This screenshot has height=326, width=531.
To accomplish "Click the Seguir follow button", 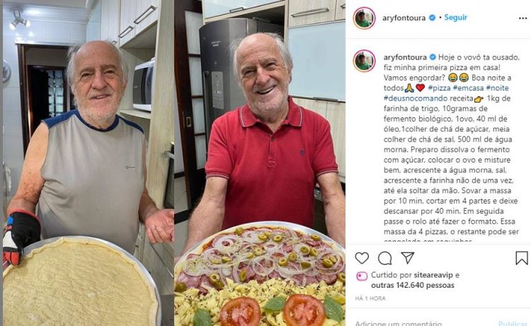I will [455, 17].
